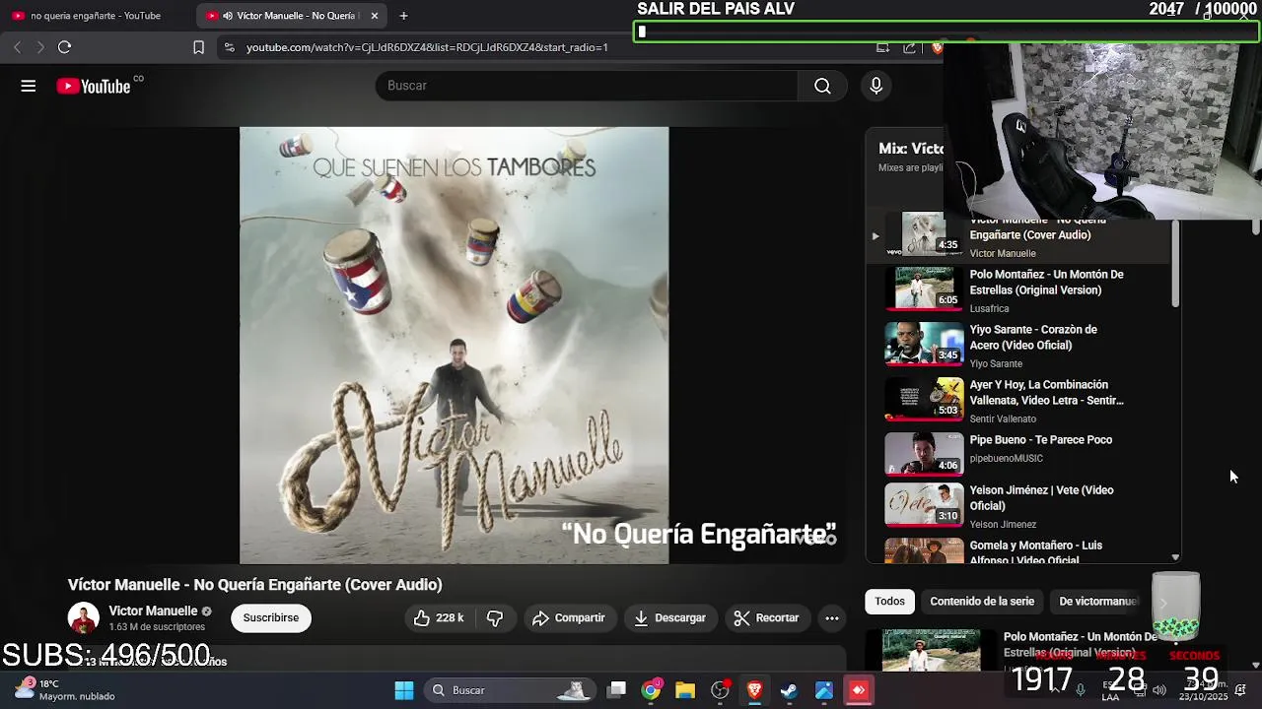Play 'Pipe Bueno - Te Parece Poco'

click(1041, 440)
